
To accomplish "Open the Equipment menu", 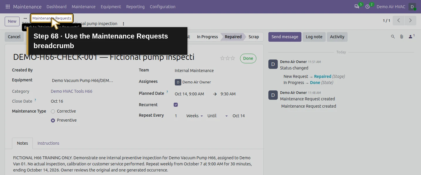I will 111,6.
